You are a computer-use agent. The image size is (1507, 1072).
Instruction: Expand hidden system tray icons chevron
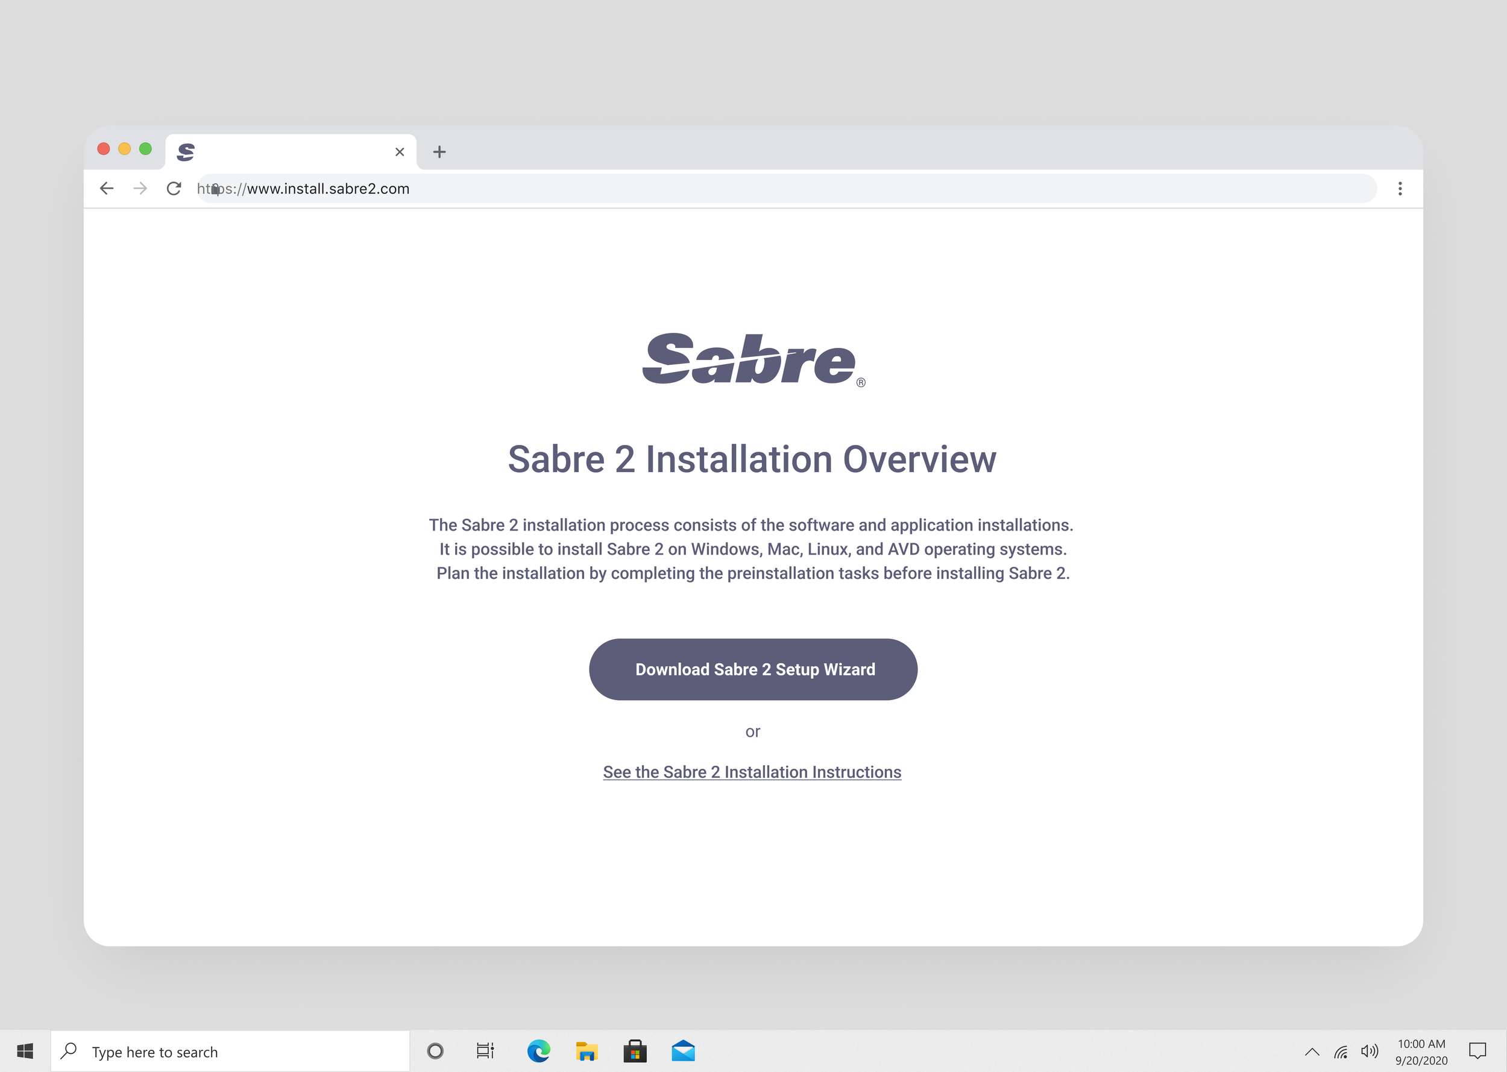click(x=1312, y=1052)
